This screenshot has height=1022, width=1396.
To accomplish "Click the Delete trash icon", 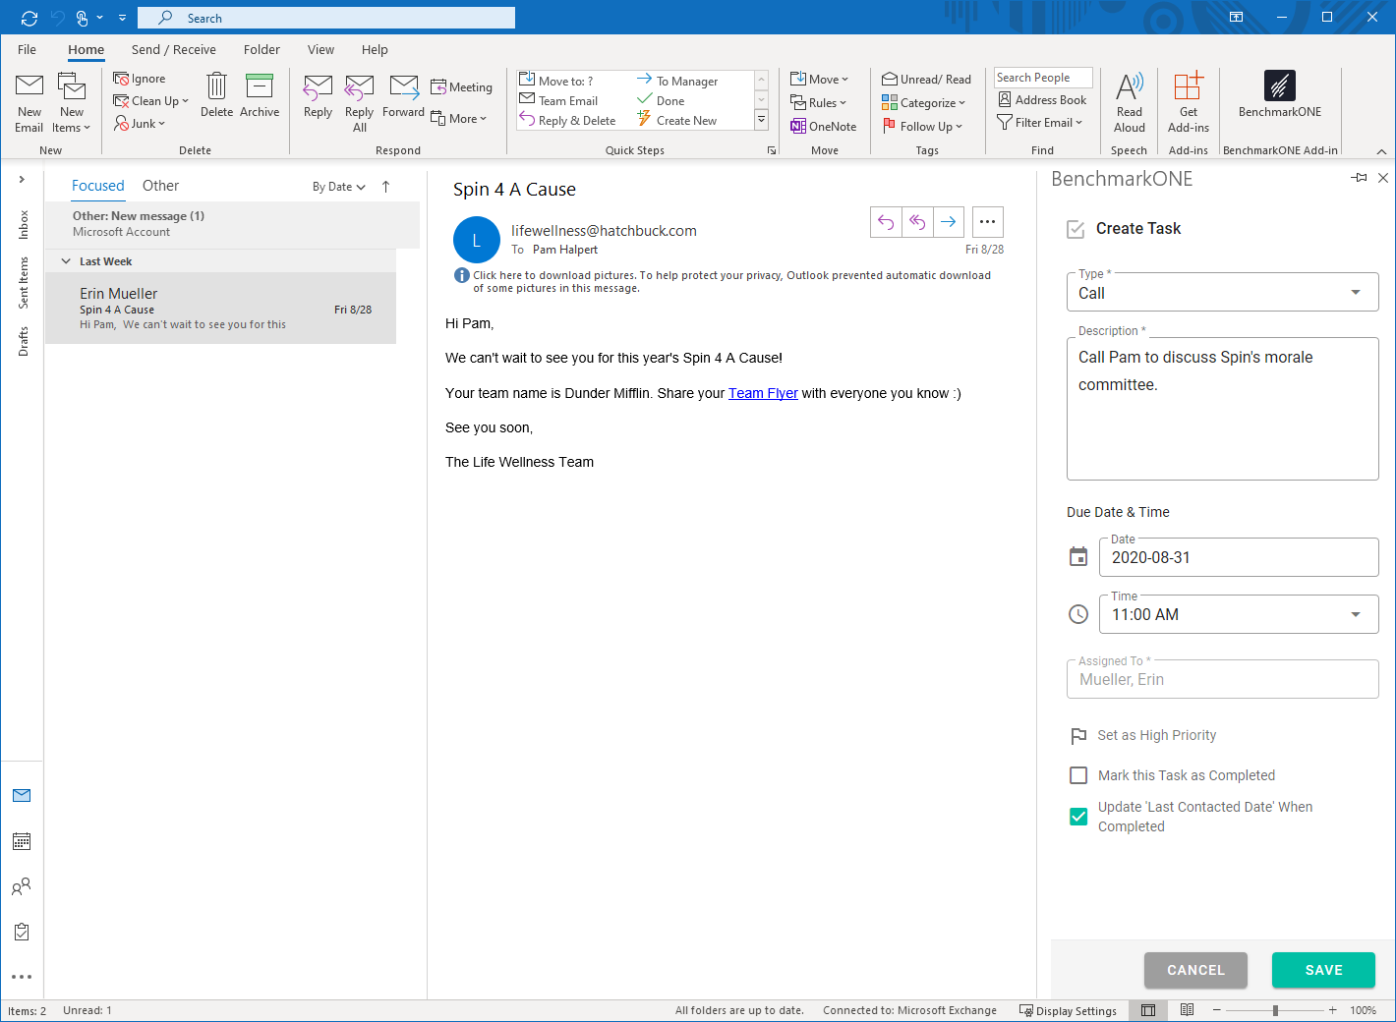I will [216, 94].
